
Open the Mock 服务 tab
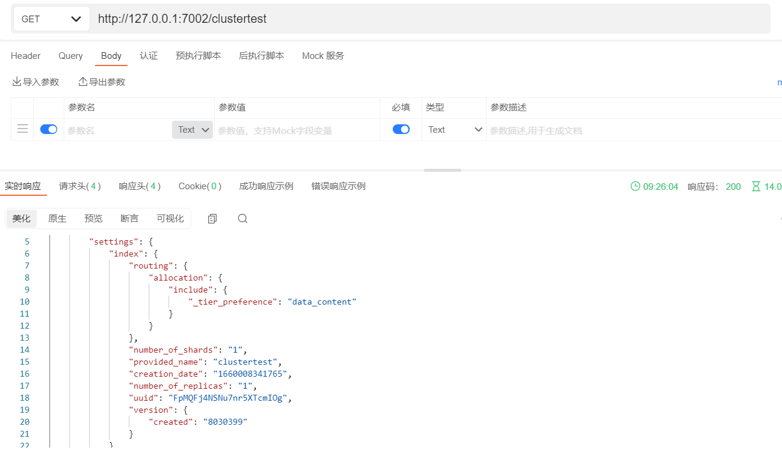click(x=323, y=56)
